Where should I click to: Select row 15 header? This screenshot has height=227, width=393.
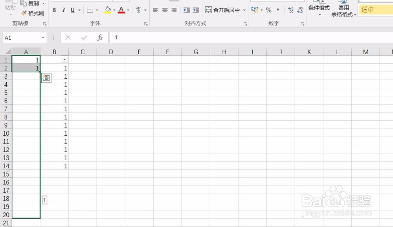tap(6, 174)
